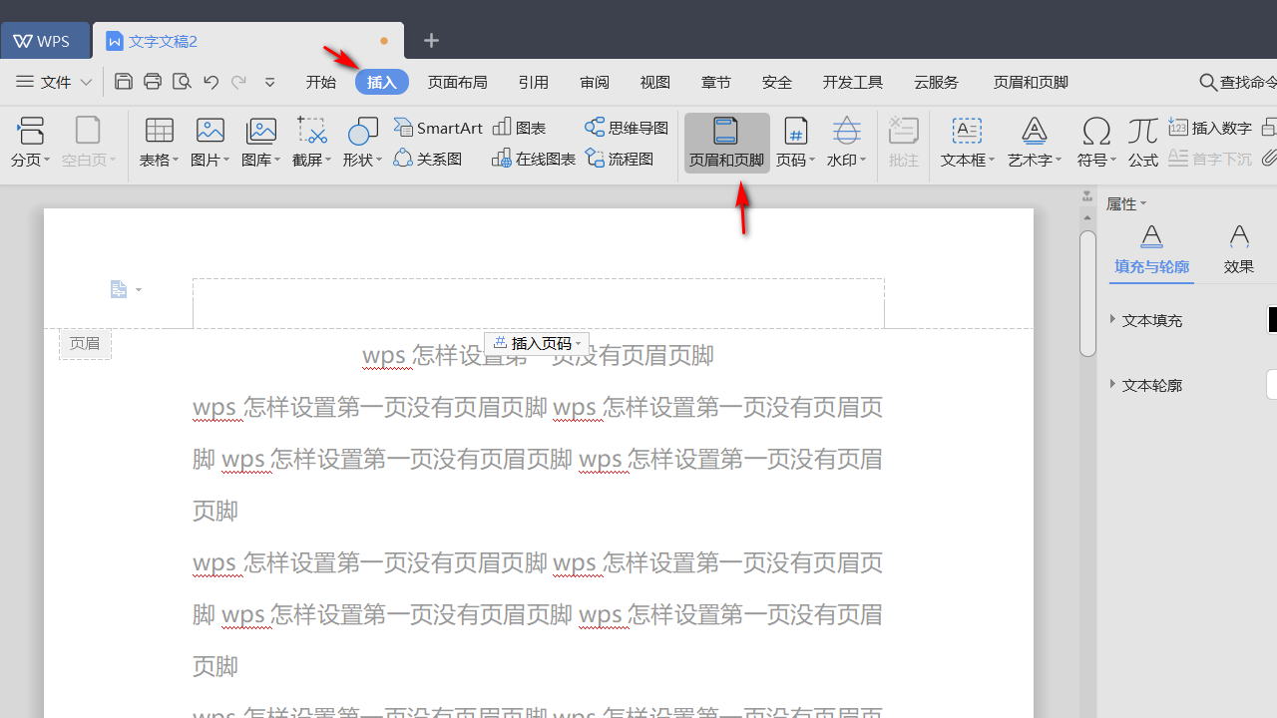This screenshot has width=1277, height=718.
Task: Insert a chart (图表)
Action: tap(520, 128)
